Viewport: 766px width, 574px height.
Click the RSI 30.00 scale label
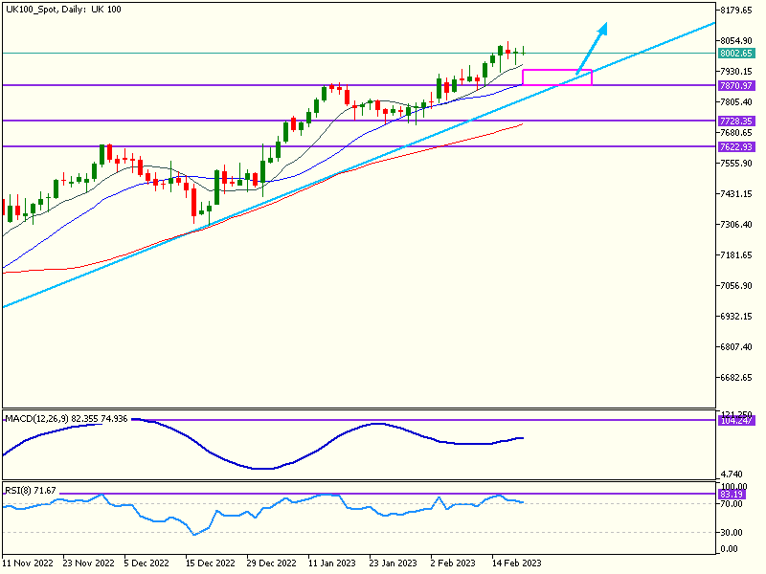732,532
